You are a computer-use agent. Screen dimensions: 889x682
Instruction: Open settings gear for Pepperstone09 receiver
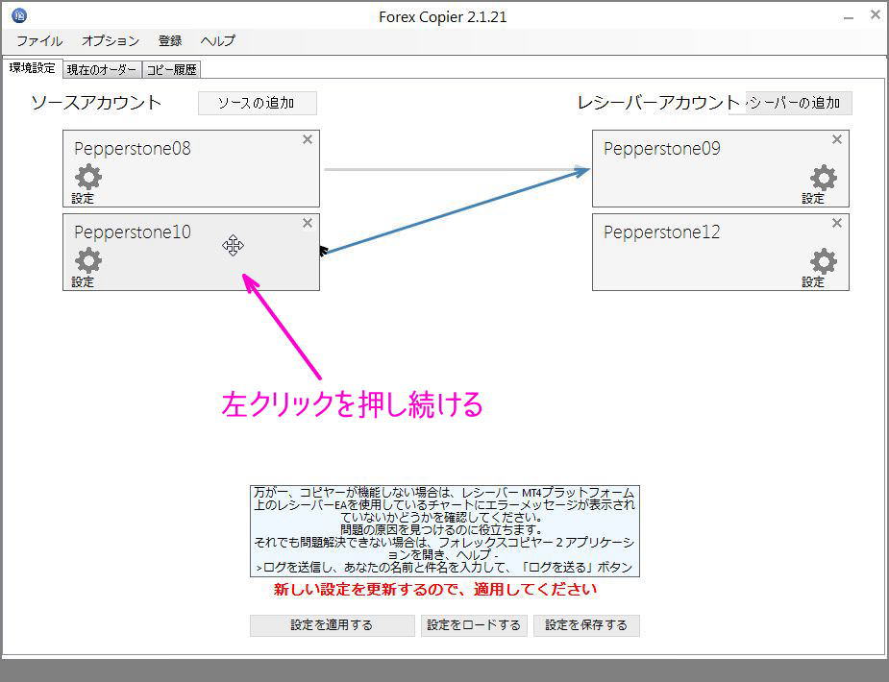[823, 178]
